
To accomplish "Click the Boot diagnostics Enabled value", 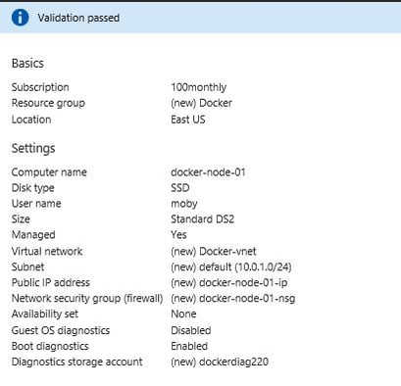I will [189, 346].
